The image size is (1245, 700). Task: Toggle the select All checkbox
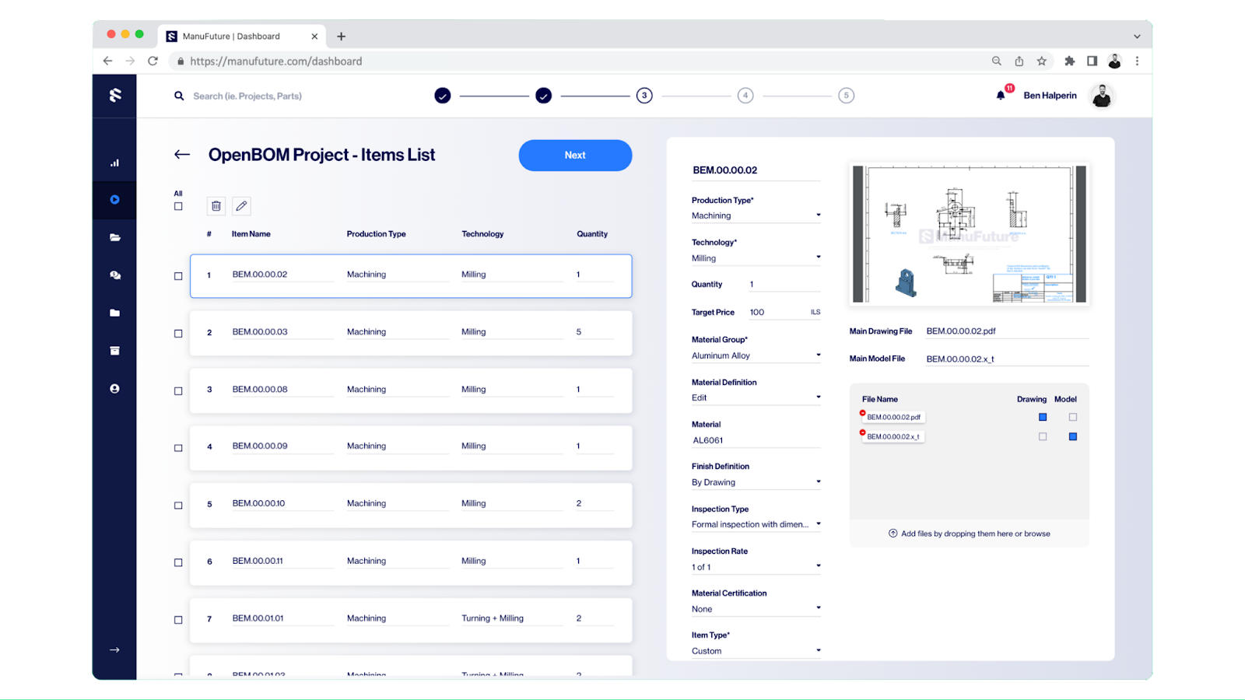tap(178, 207)
